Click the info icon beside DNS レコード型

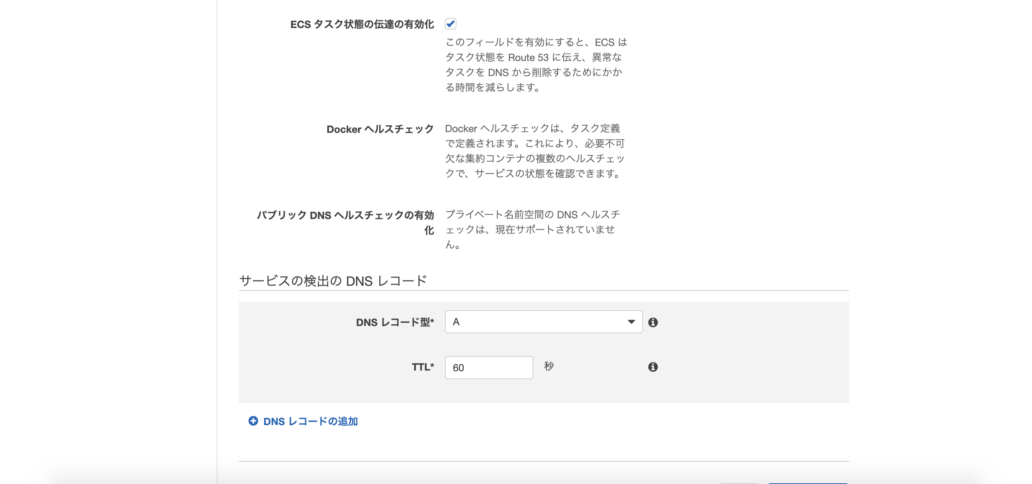pos(655,322)
